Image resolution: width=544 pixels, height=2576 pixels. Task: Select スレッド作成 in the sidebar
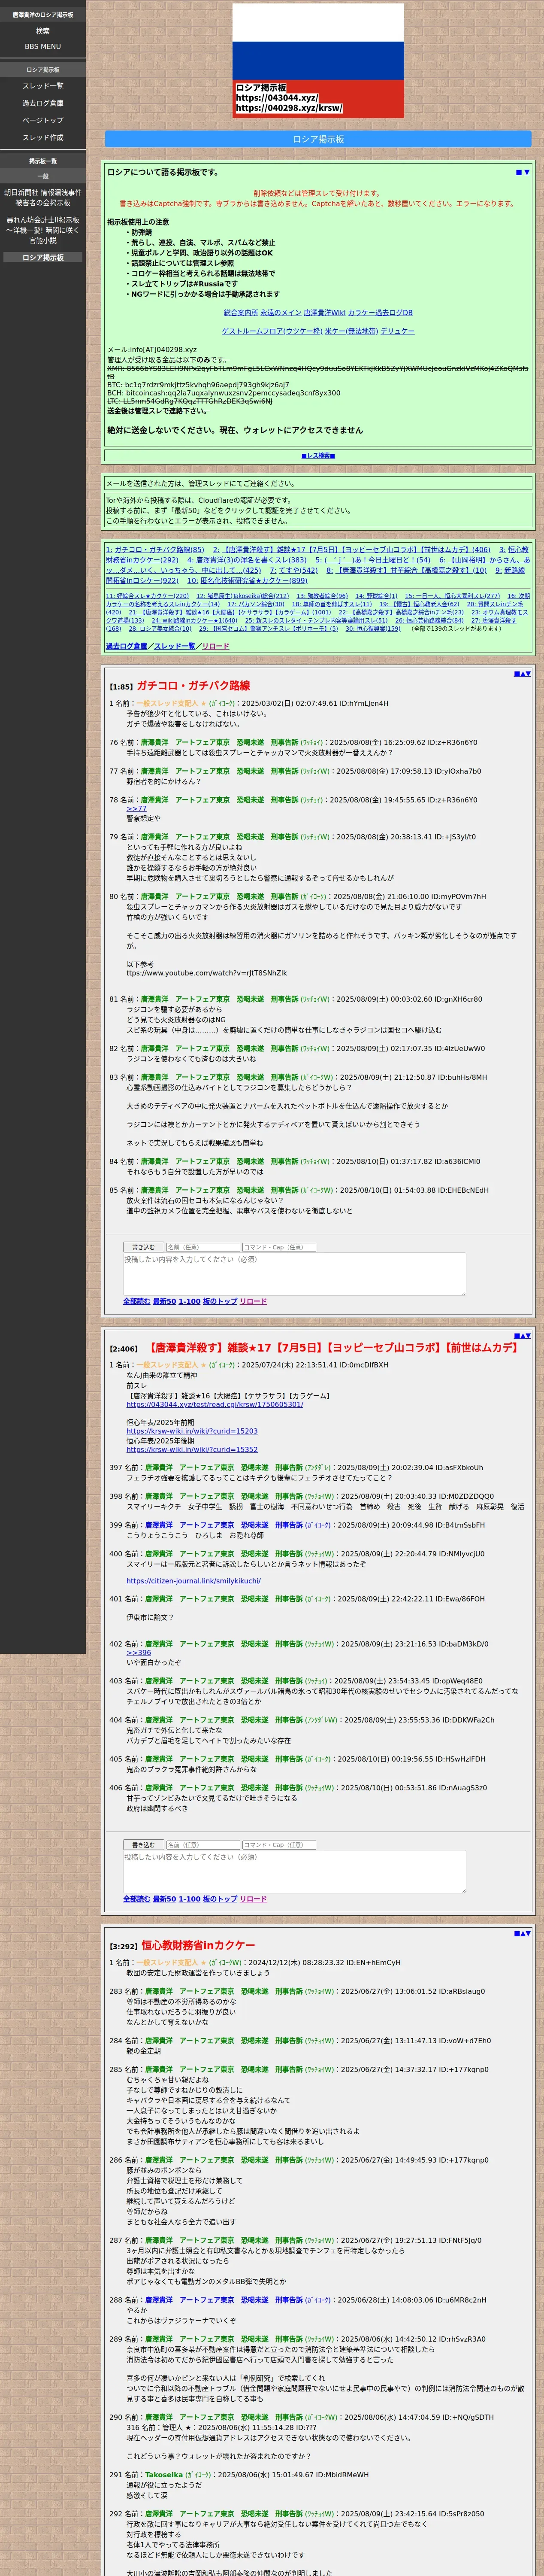tap(43, 137)
